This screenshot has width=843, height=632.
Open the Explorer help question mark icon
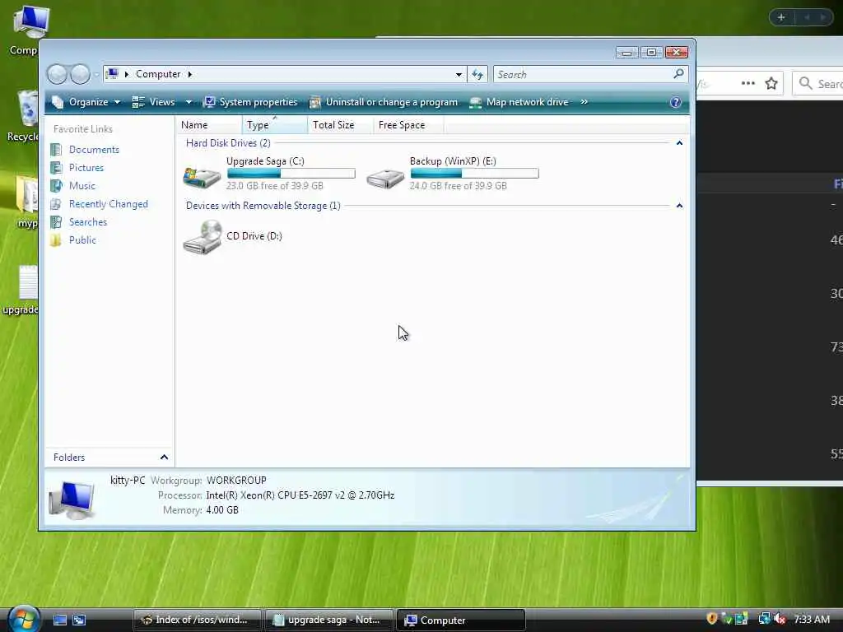click(x=675, y=102)
